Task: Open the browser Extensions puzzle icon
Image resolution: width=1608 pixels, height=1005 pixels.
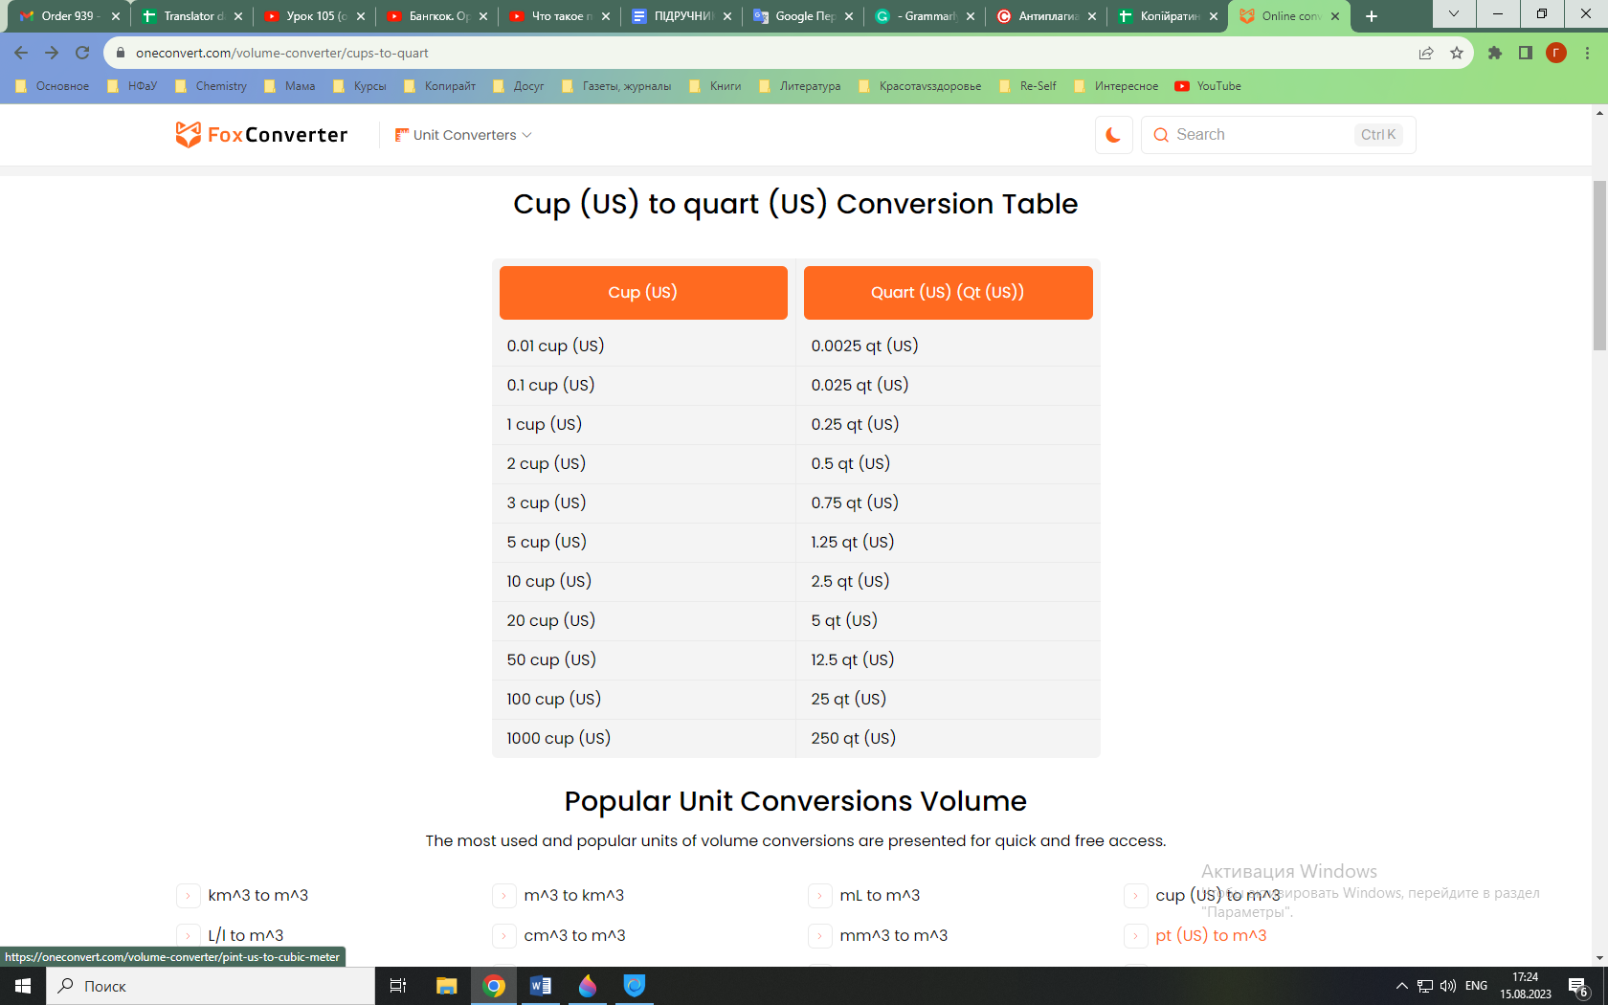Action: click(1495, 53)
